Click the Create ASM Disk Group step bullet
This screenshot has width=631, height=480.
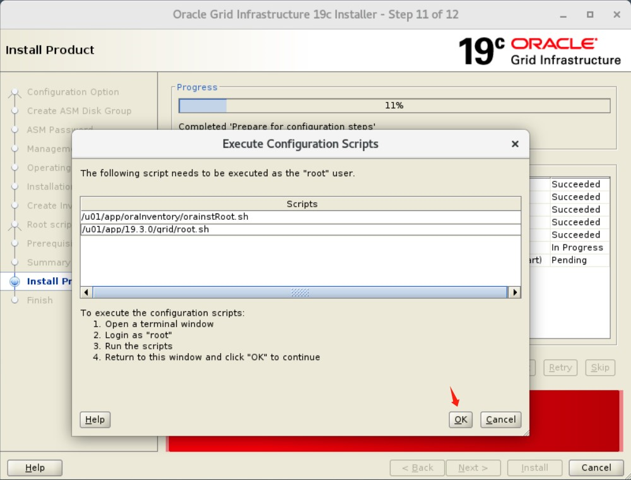coord(15,111)
